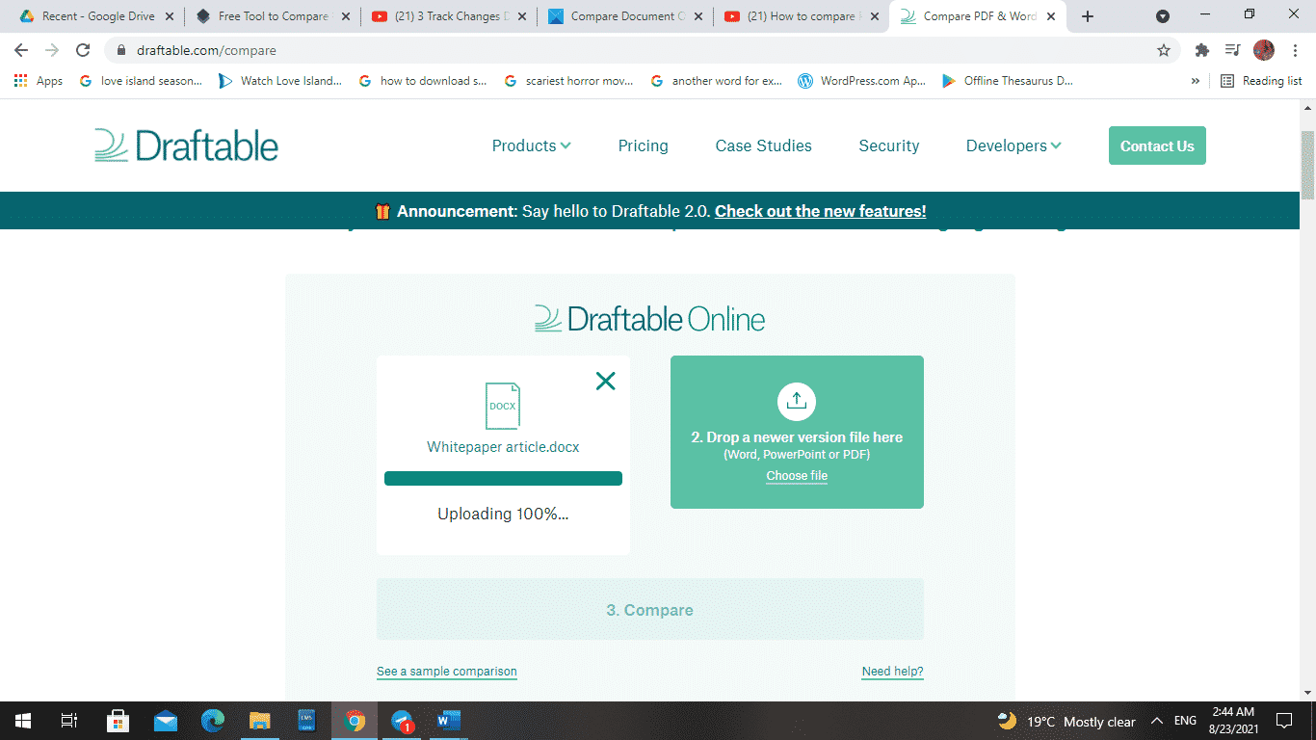The height and width of the screenshot is (740, 1316).
Task: Open the Need help? link
Action: 893,672
